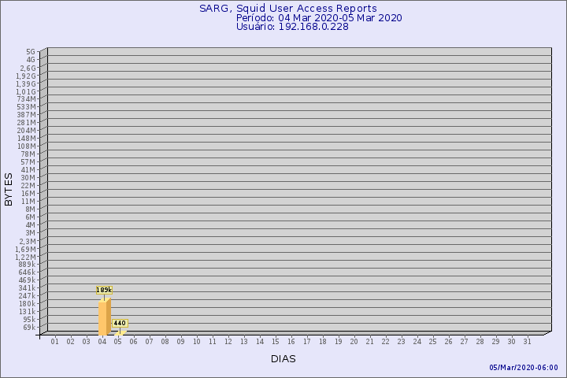Click the 281M y-axis tick label
The width and height of the screenshot is (567, 378).
click(27, 123)
